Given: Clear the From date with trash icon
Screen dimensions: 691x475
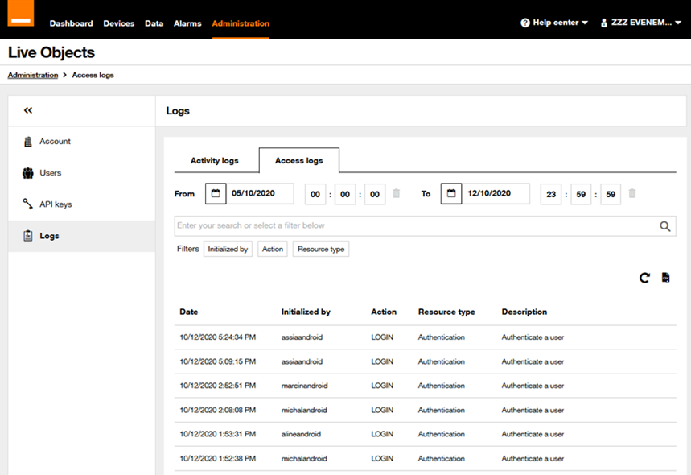Looking at the screenshot, I should pyautogui.click(x=397, y=193).
